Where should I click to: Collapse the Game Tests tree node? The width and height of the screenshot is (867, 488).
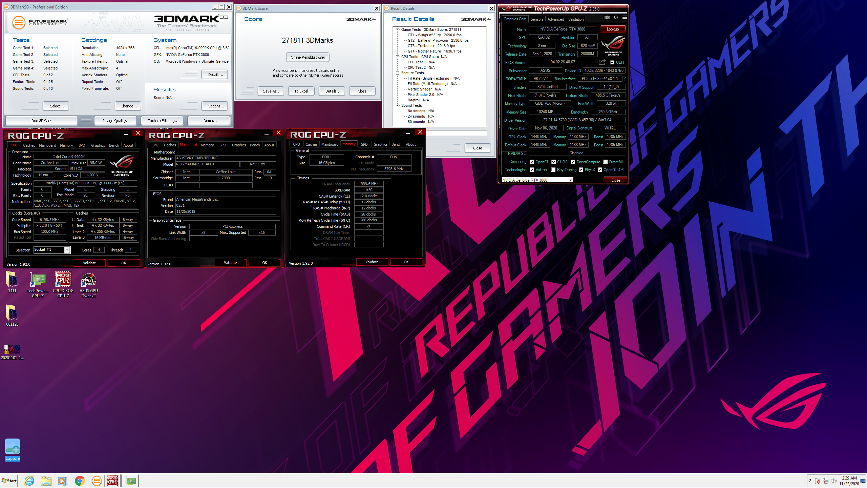click(x=398, y=29)
